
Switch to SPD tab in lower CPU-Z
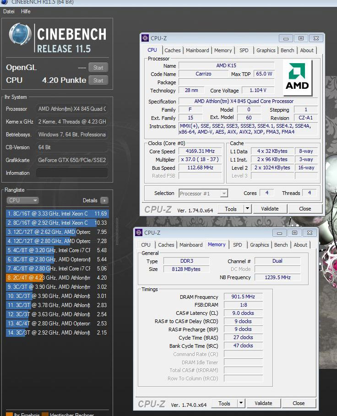[237, 245]
